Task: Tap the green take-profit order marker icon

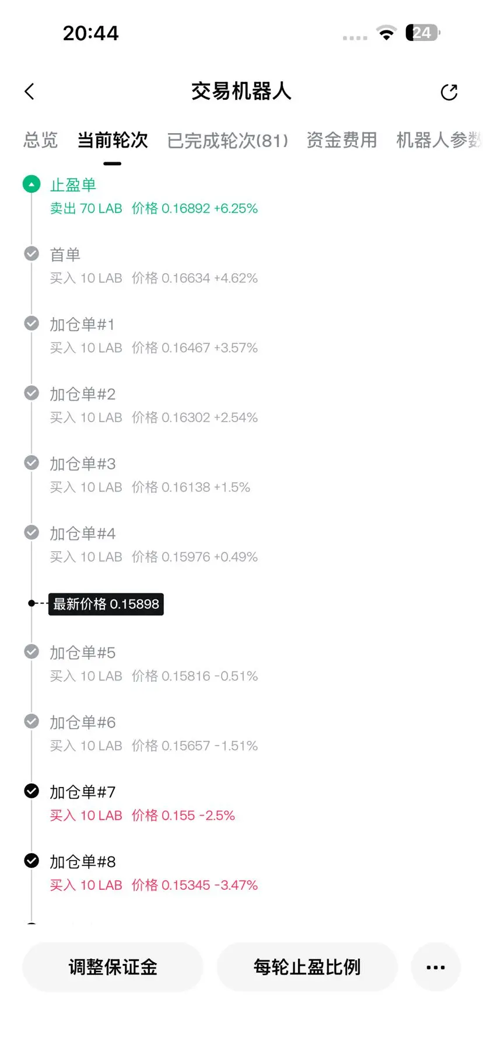Action: coord(32,184)
